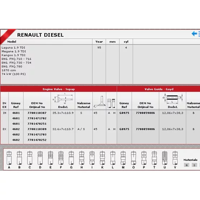The image size is (200, 200).
Task: Select valve stem type H icon
Action: click(x=82, y=158)
